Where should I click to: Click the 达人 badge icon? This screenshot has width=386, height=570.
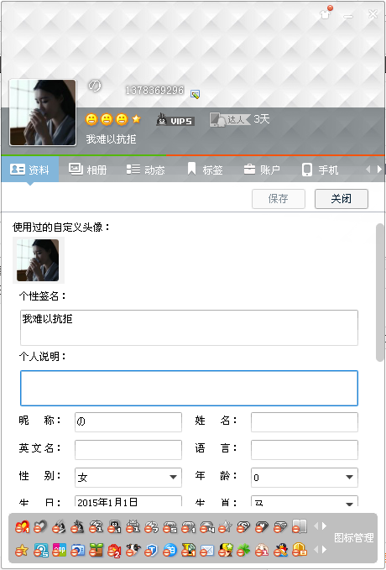[x=230, y=119]
